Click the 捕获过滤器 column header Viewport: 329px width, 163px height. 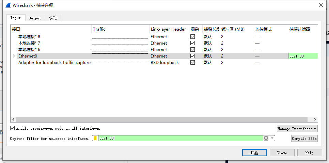303,29
